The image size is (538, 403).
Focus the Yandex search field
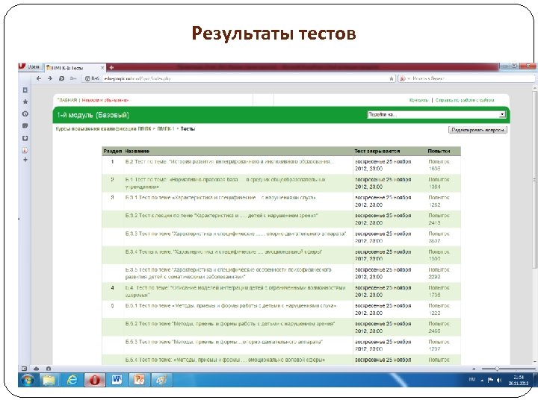[473, 78]
